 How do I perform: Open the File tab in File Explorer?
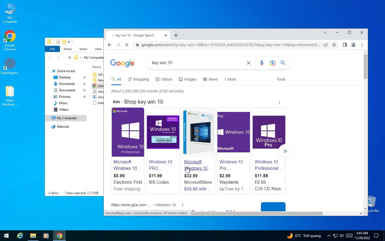52,49
